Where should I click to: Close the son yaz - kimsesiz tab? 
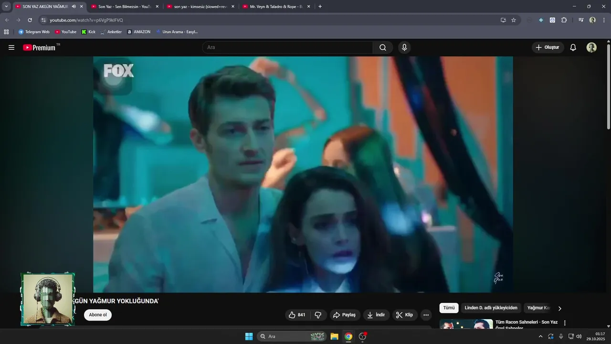point(233,7)
